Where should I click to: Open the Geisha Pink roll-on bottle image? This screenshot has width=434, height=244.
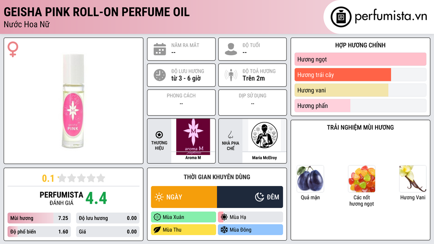tap(73, 101)
